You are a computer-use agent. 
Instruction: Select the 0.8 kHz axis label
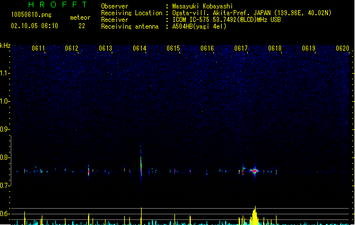[5, 157]
